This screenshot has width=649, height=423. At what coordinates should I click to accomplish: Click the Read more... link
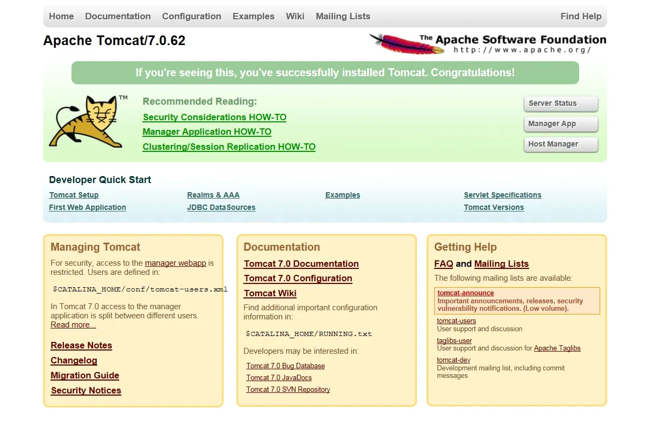[x=74, y=325]
